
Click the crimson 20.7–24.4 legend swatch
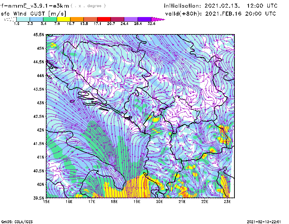[117, 19]
